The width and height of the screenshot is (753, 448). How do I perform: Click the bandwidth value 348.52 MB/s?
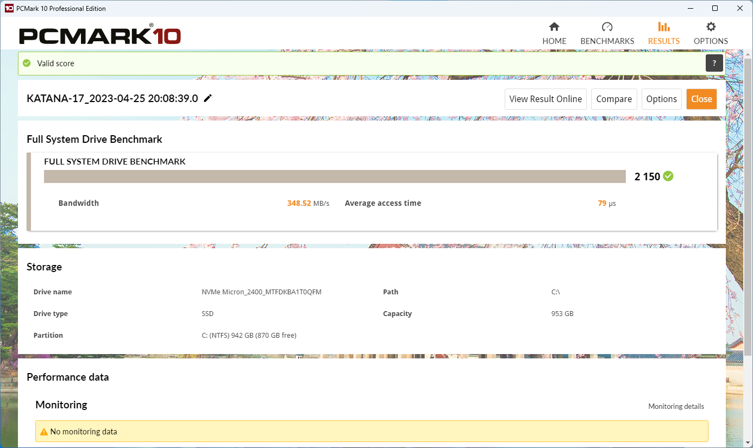tap(308, 203)
